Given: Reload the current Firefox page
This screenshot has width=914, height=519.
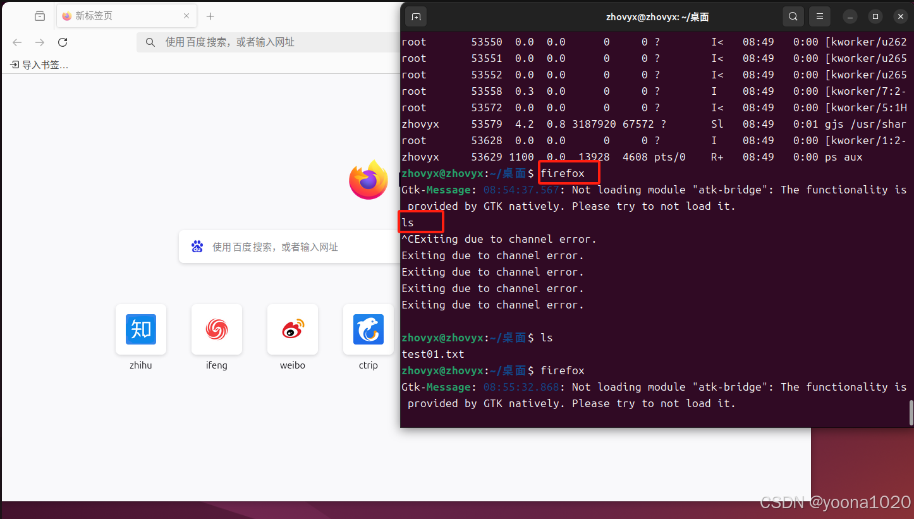Looking at the screenshot, I should [x=63, y=42].
